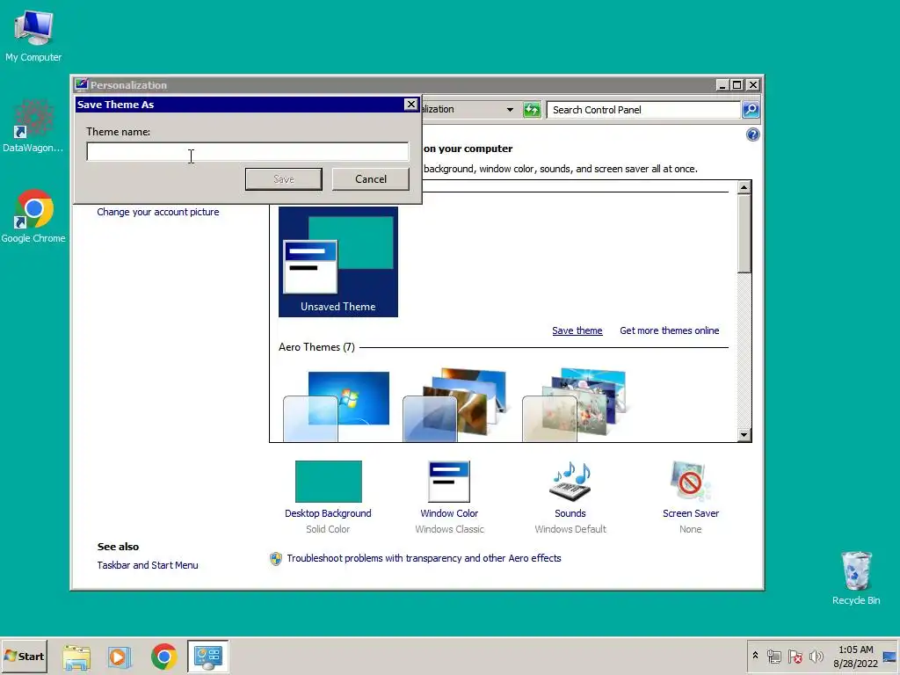Screen dimensions: 900x675
Task: Click the Search Control Panel field
Action: (x=643, y=110)
